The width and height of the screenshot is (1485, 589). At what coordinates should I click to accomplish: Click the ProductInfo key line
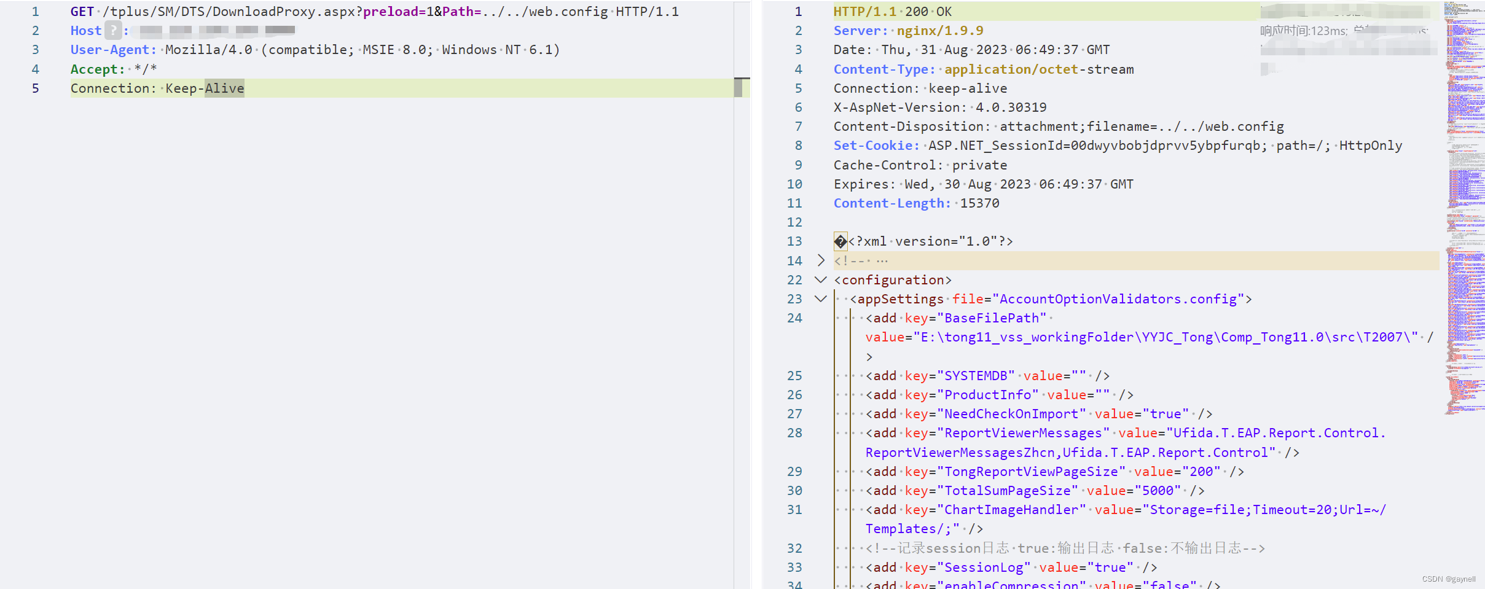point(1000,395)
